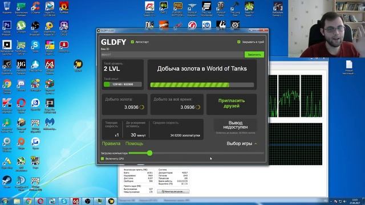Click the GLDFY logo heading
This screenshot has height=205, width=365.
[113, 42]
